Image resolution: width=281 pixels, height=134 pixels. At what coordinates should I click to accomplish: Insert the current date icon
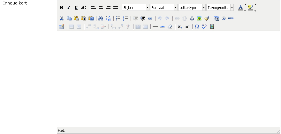pyautogui.click(x=216, y=18)
